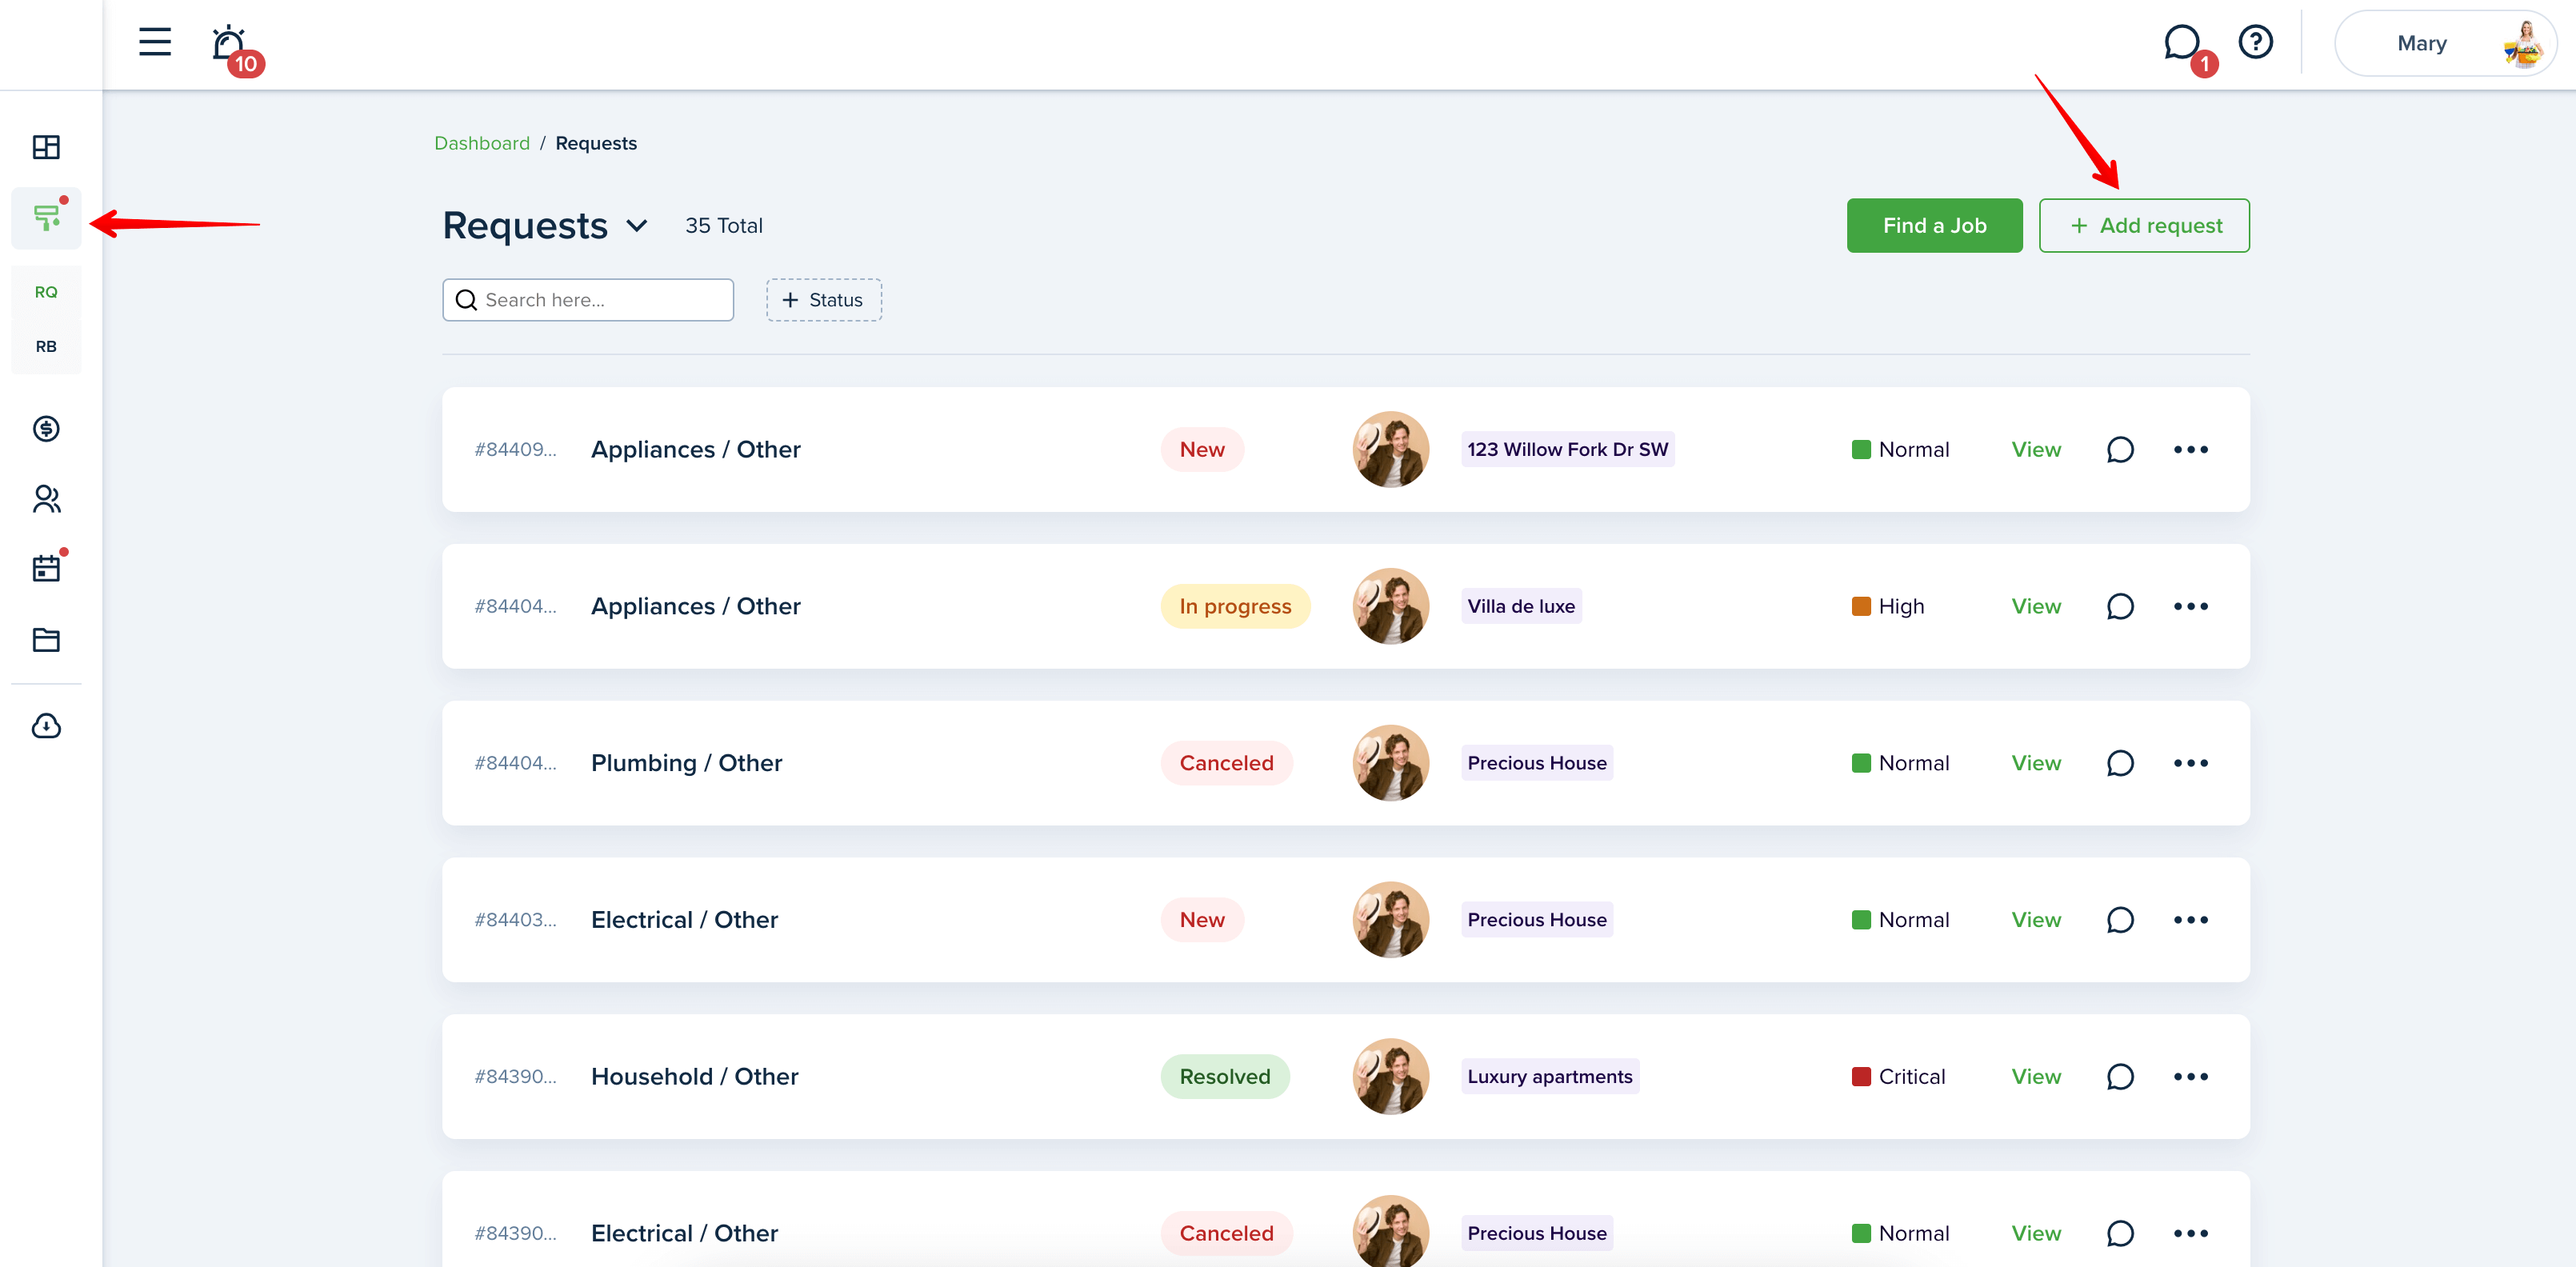Open the payments dollar sidebar icon
Viewport: 2576px width, 1267px height.
coord(46,428)
